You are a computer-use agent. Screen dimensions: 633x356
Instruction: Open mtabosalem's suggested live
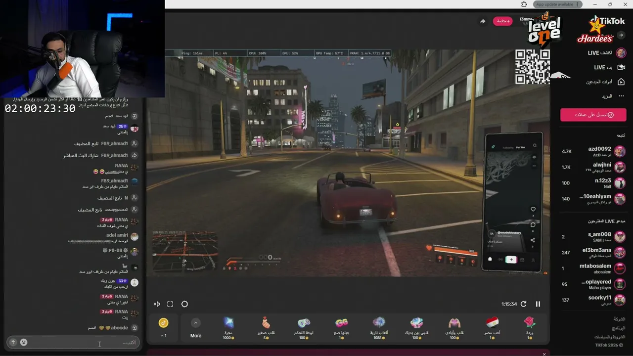coord(593,268)
